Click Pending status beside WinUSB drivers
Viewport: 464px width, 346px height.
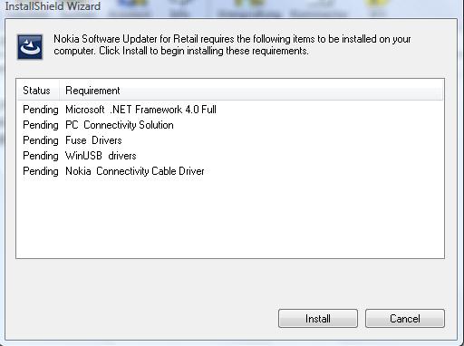coord(41,156)
